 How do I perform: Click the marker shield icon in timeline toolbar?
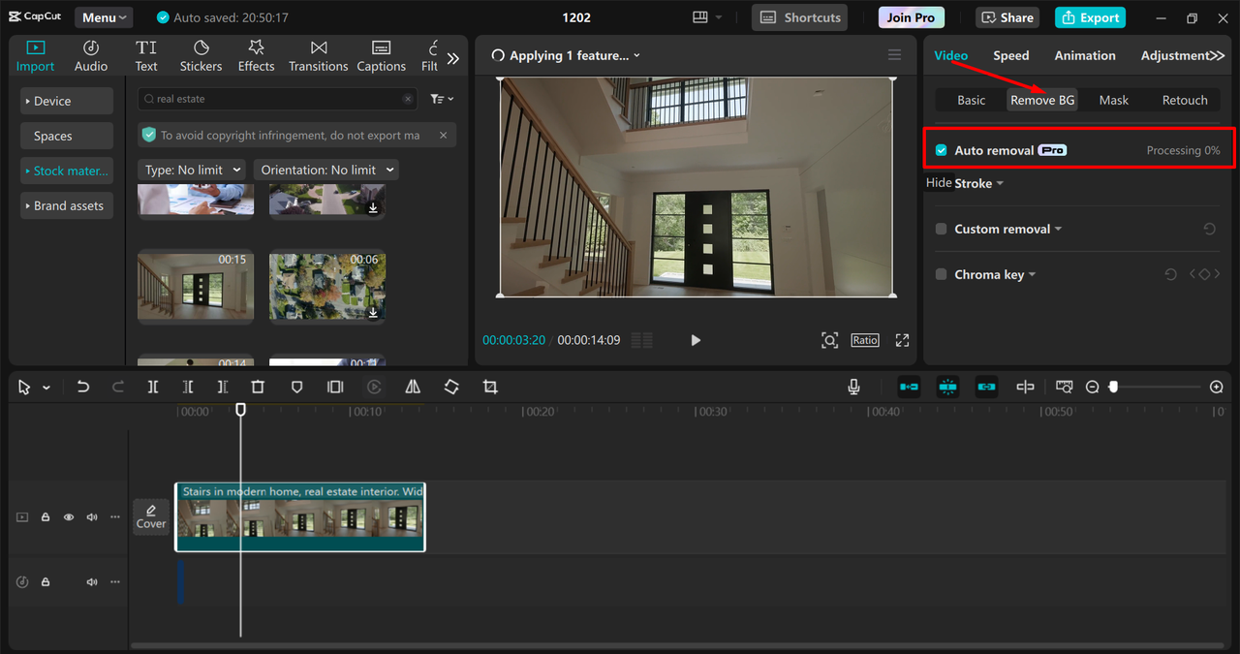pos(297,387)
